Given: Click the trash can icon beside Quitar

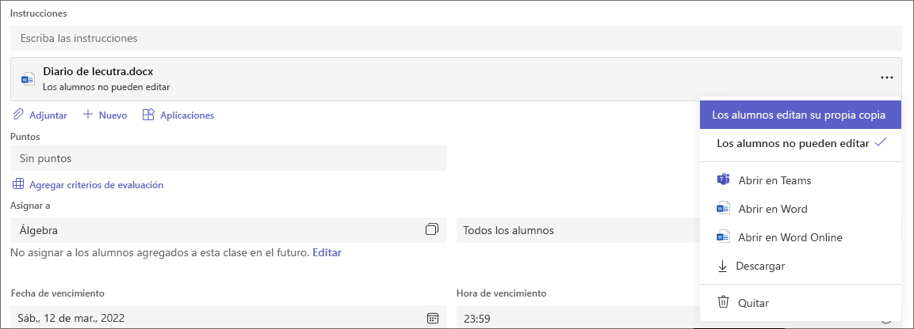Looking at the screenshot, I should (723, 302).
